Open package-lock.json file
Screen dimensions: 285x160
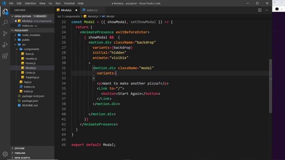(x=33, y=96)
